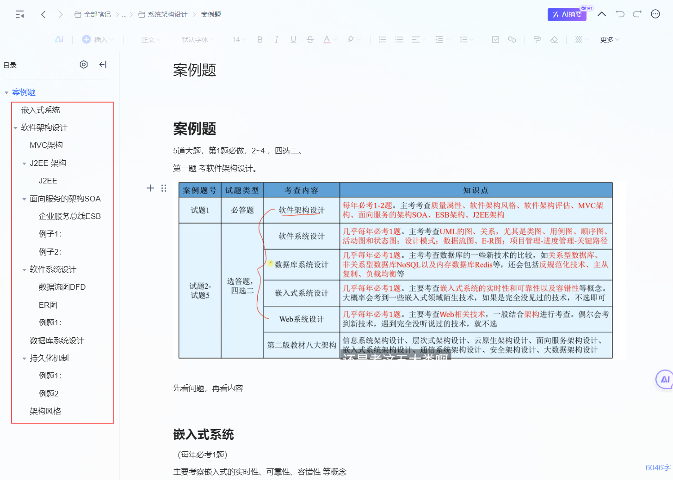Open the 更多 toolbar menu
The image size is (673, 480).
tap(609, 40)
